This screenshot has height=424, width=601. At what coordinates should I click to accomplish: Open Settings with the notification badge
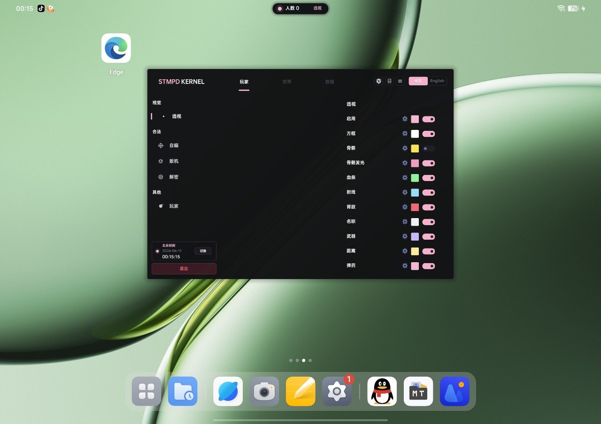pos(337,391)
